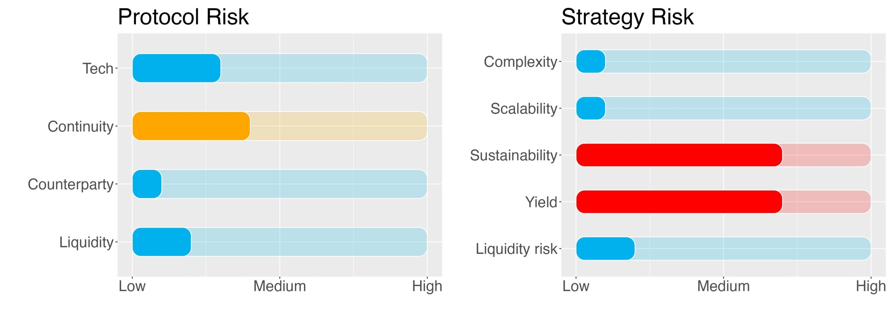Select the red Yield risk bar
This screenshot has height=322, width=894.
pos(679,202)
